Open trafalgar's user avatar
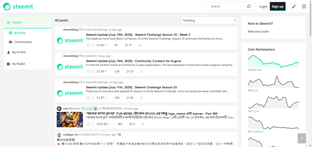312x147 pixels. [59, 135]
